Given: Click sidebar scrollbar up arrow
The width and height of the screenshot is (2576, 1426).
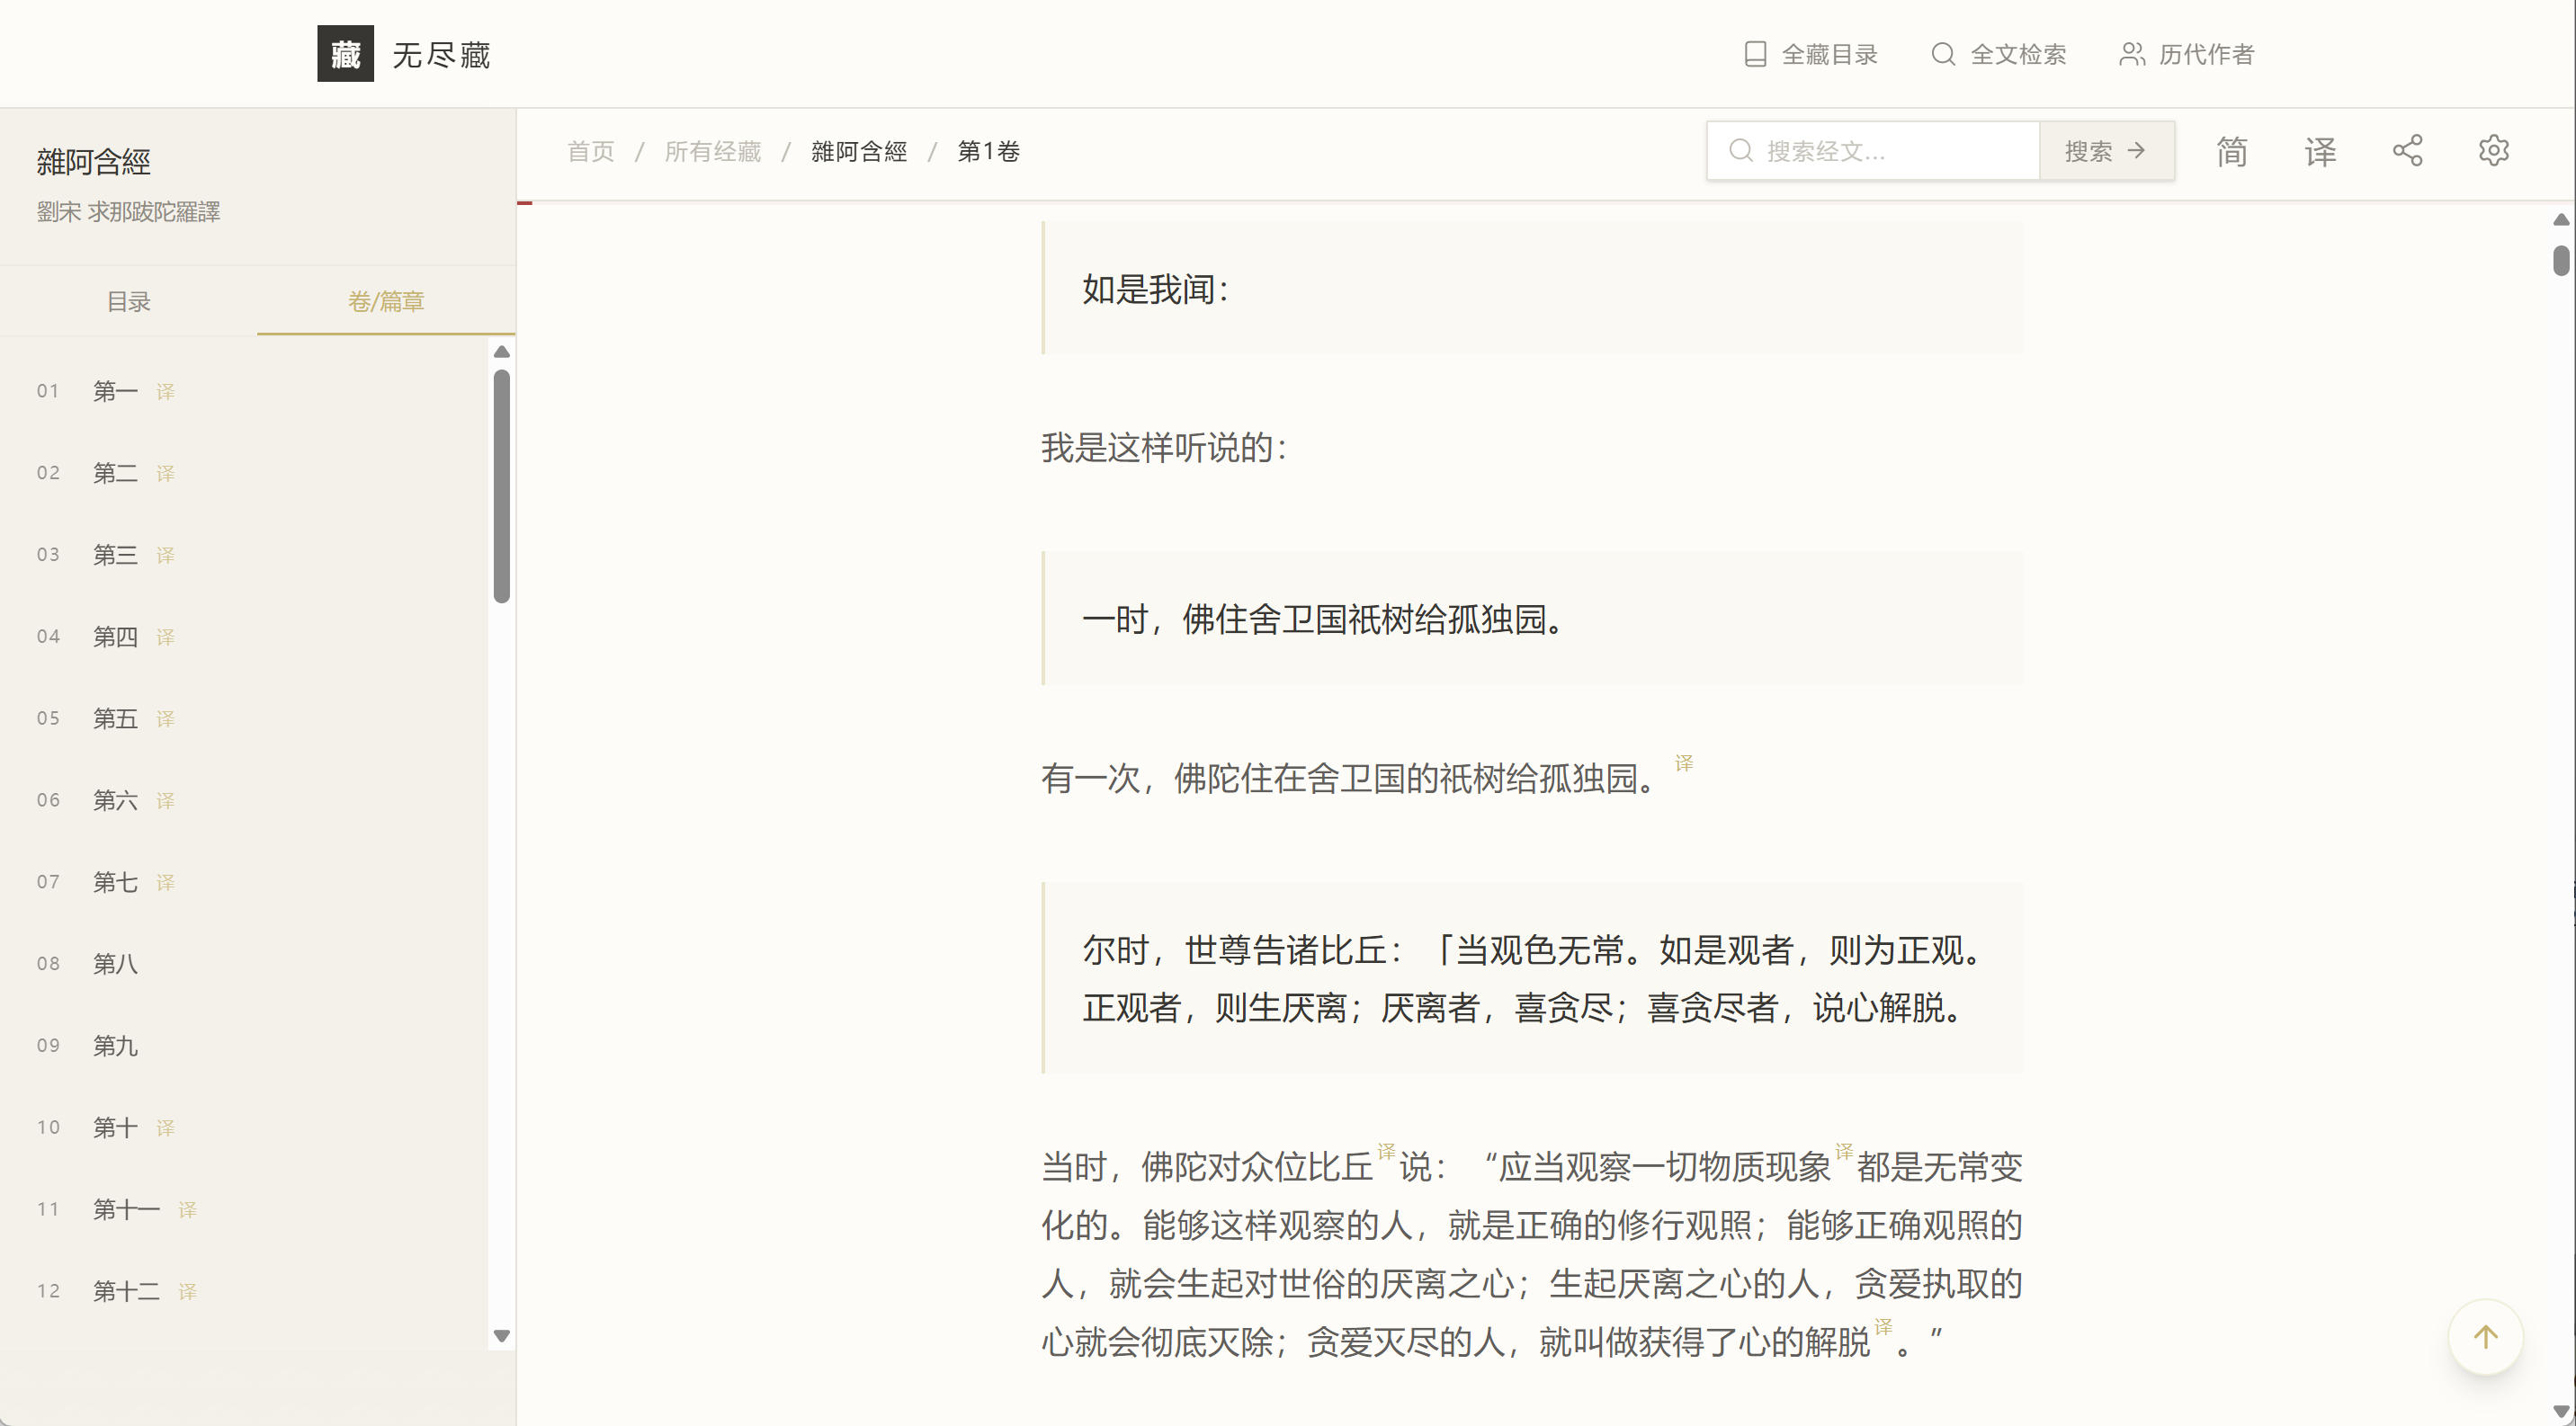Looking at the screenshot, I should click(502, 352).
